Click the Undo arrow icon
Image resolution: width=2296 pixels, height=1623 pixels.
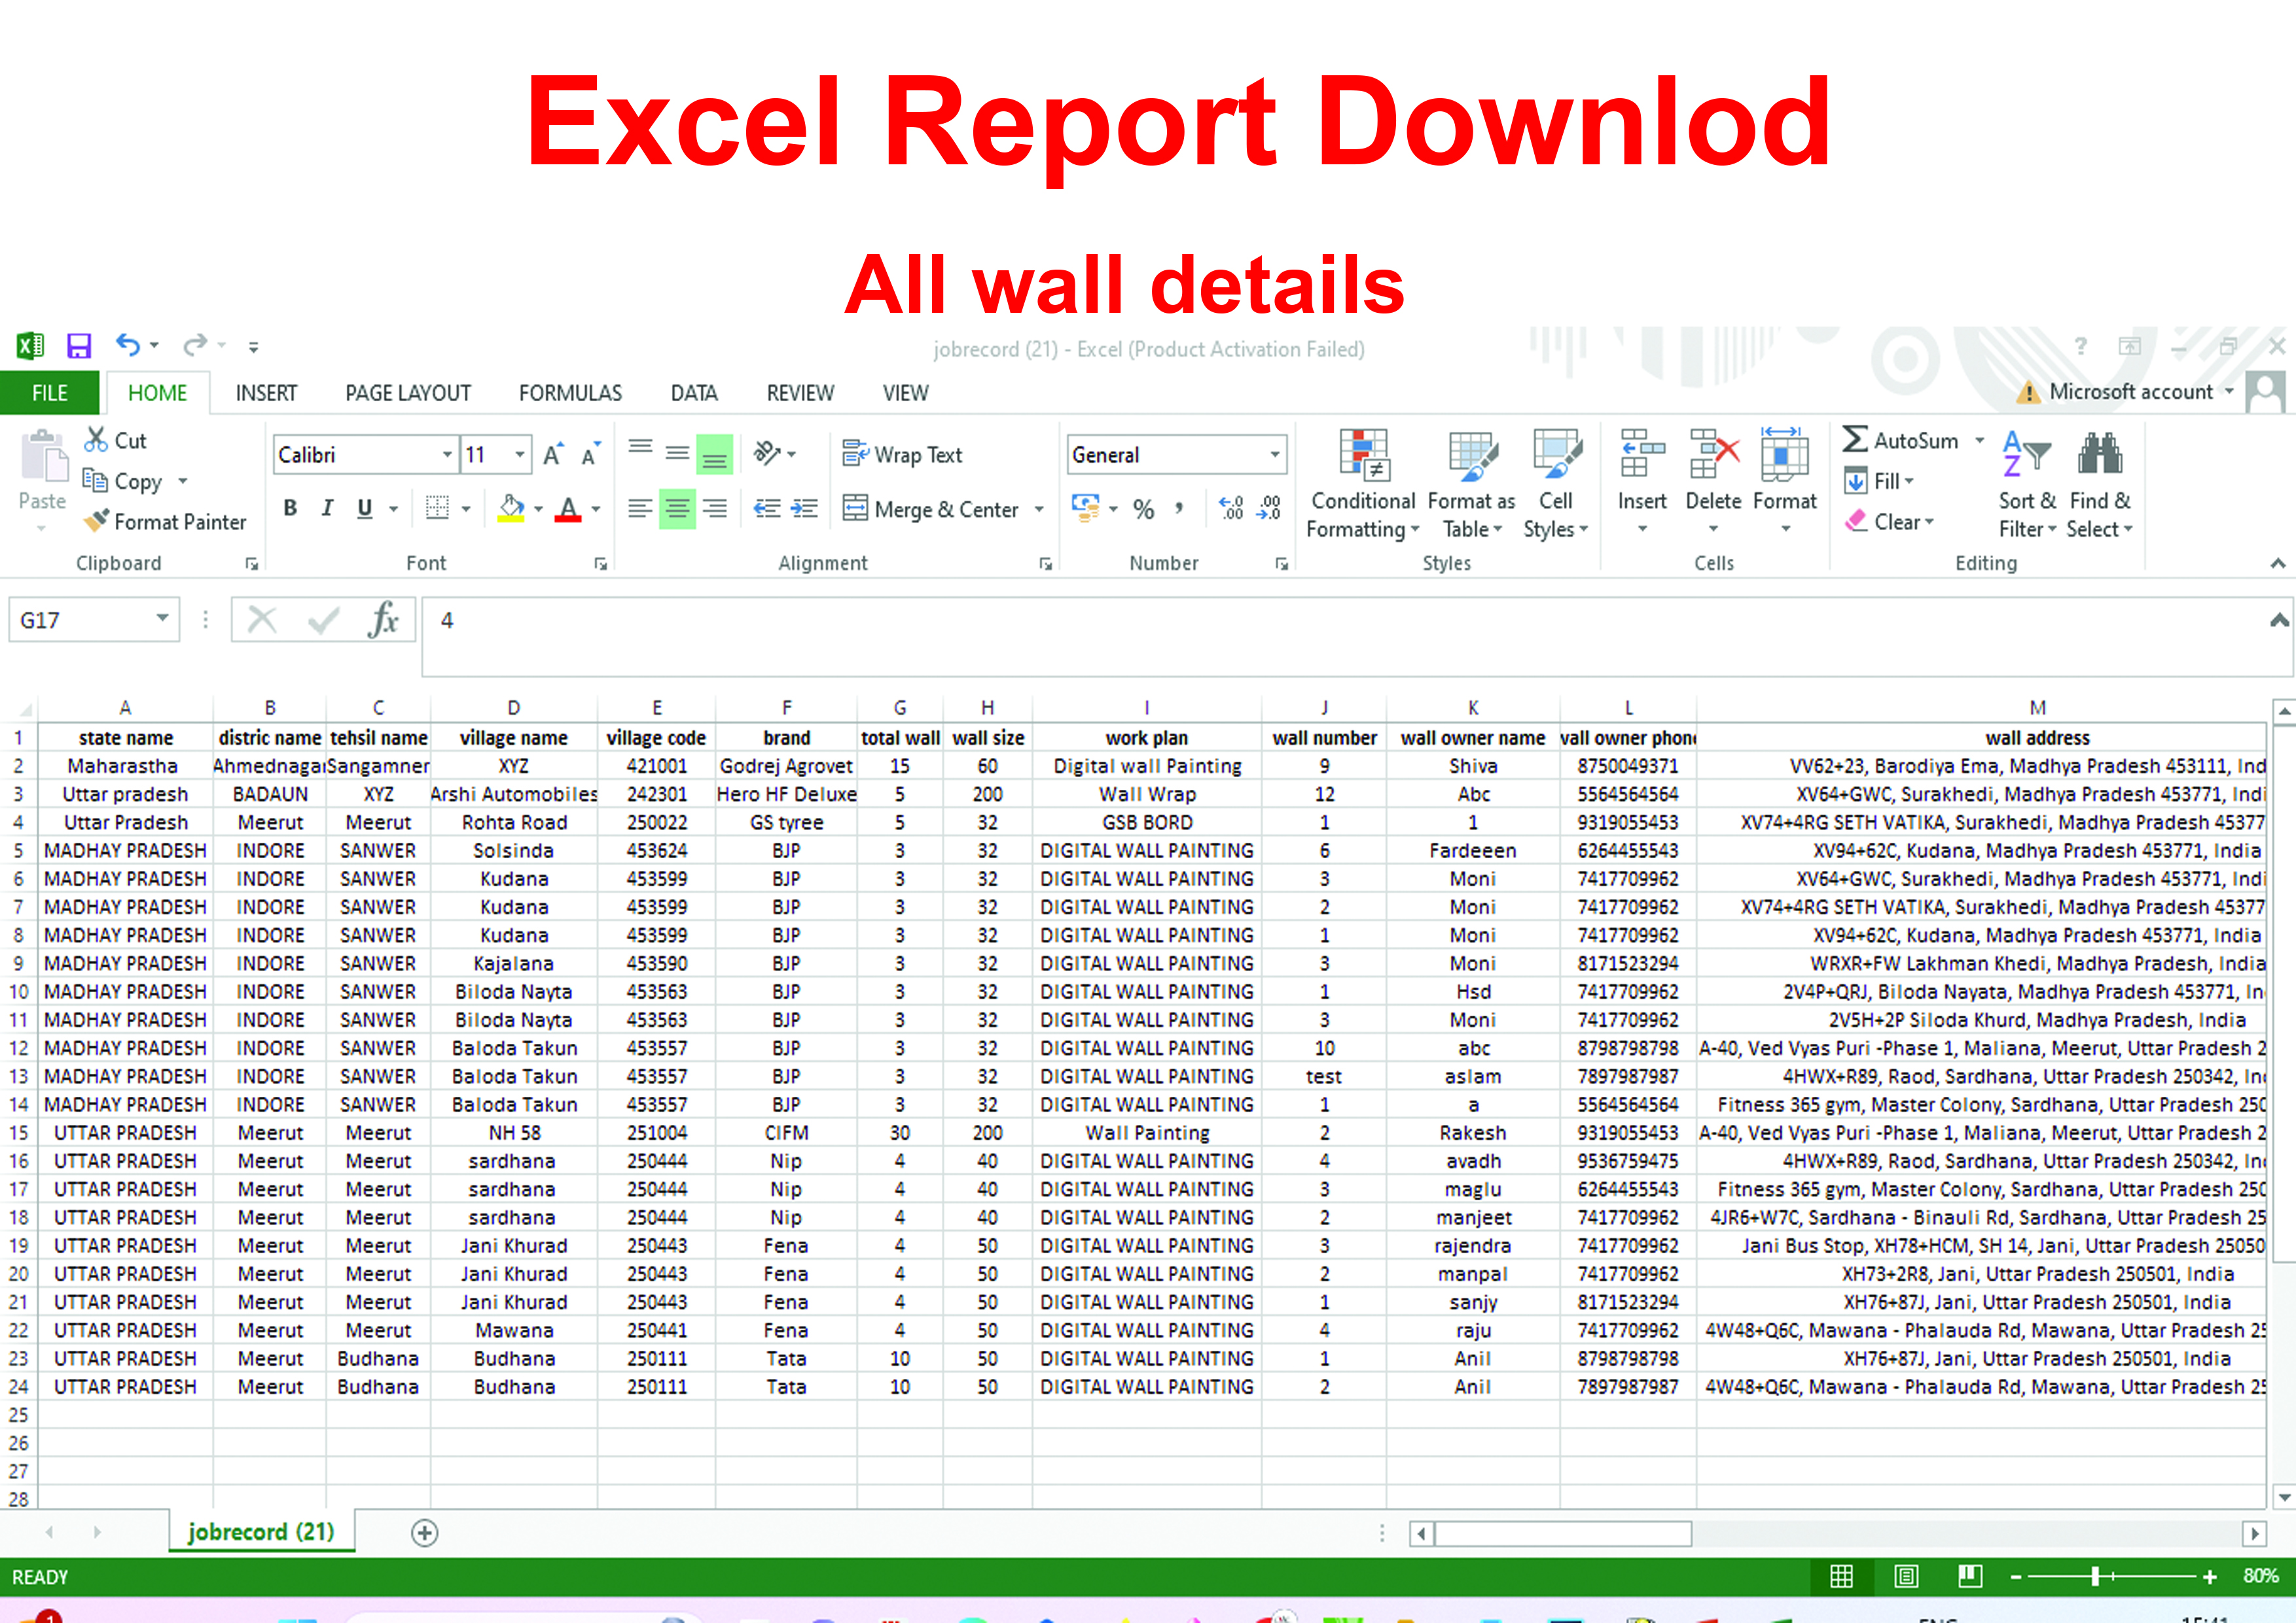[x=128, y=345]
